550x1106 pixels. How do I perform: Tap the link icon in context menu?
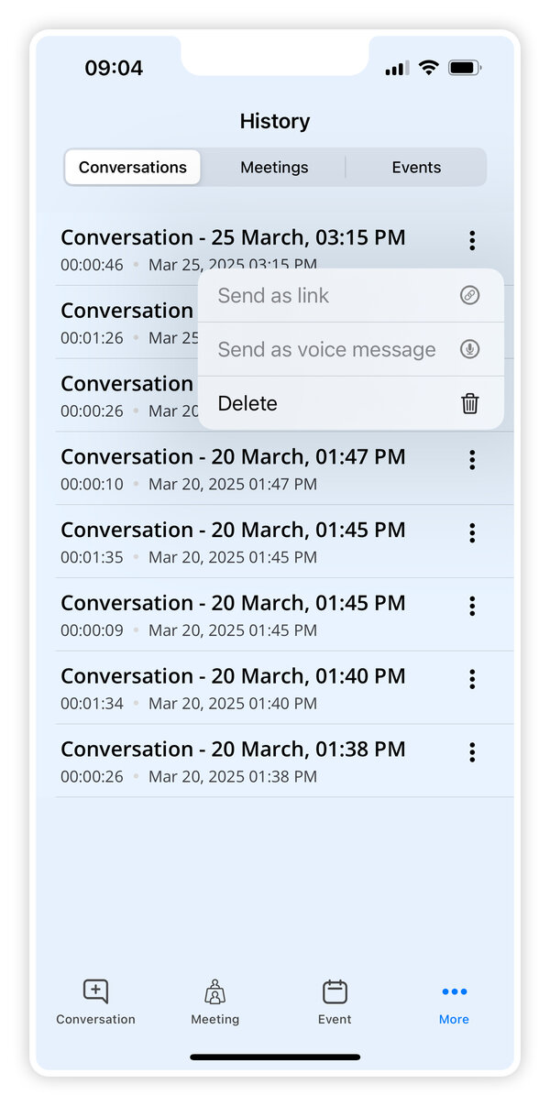click(x=469, y=296)
